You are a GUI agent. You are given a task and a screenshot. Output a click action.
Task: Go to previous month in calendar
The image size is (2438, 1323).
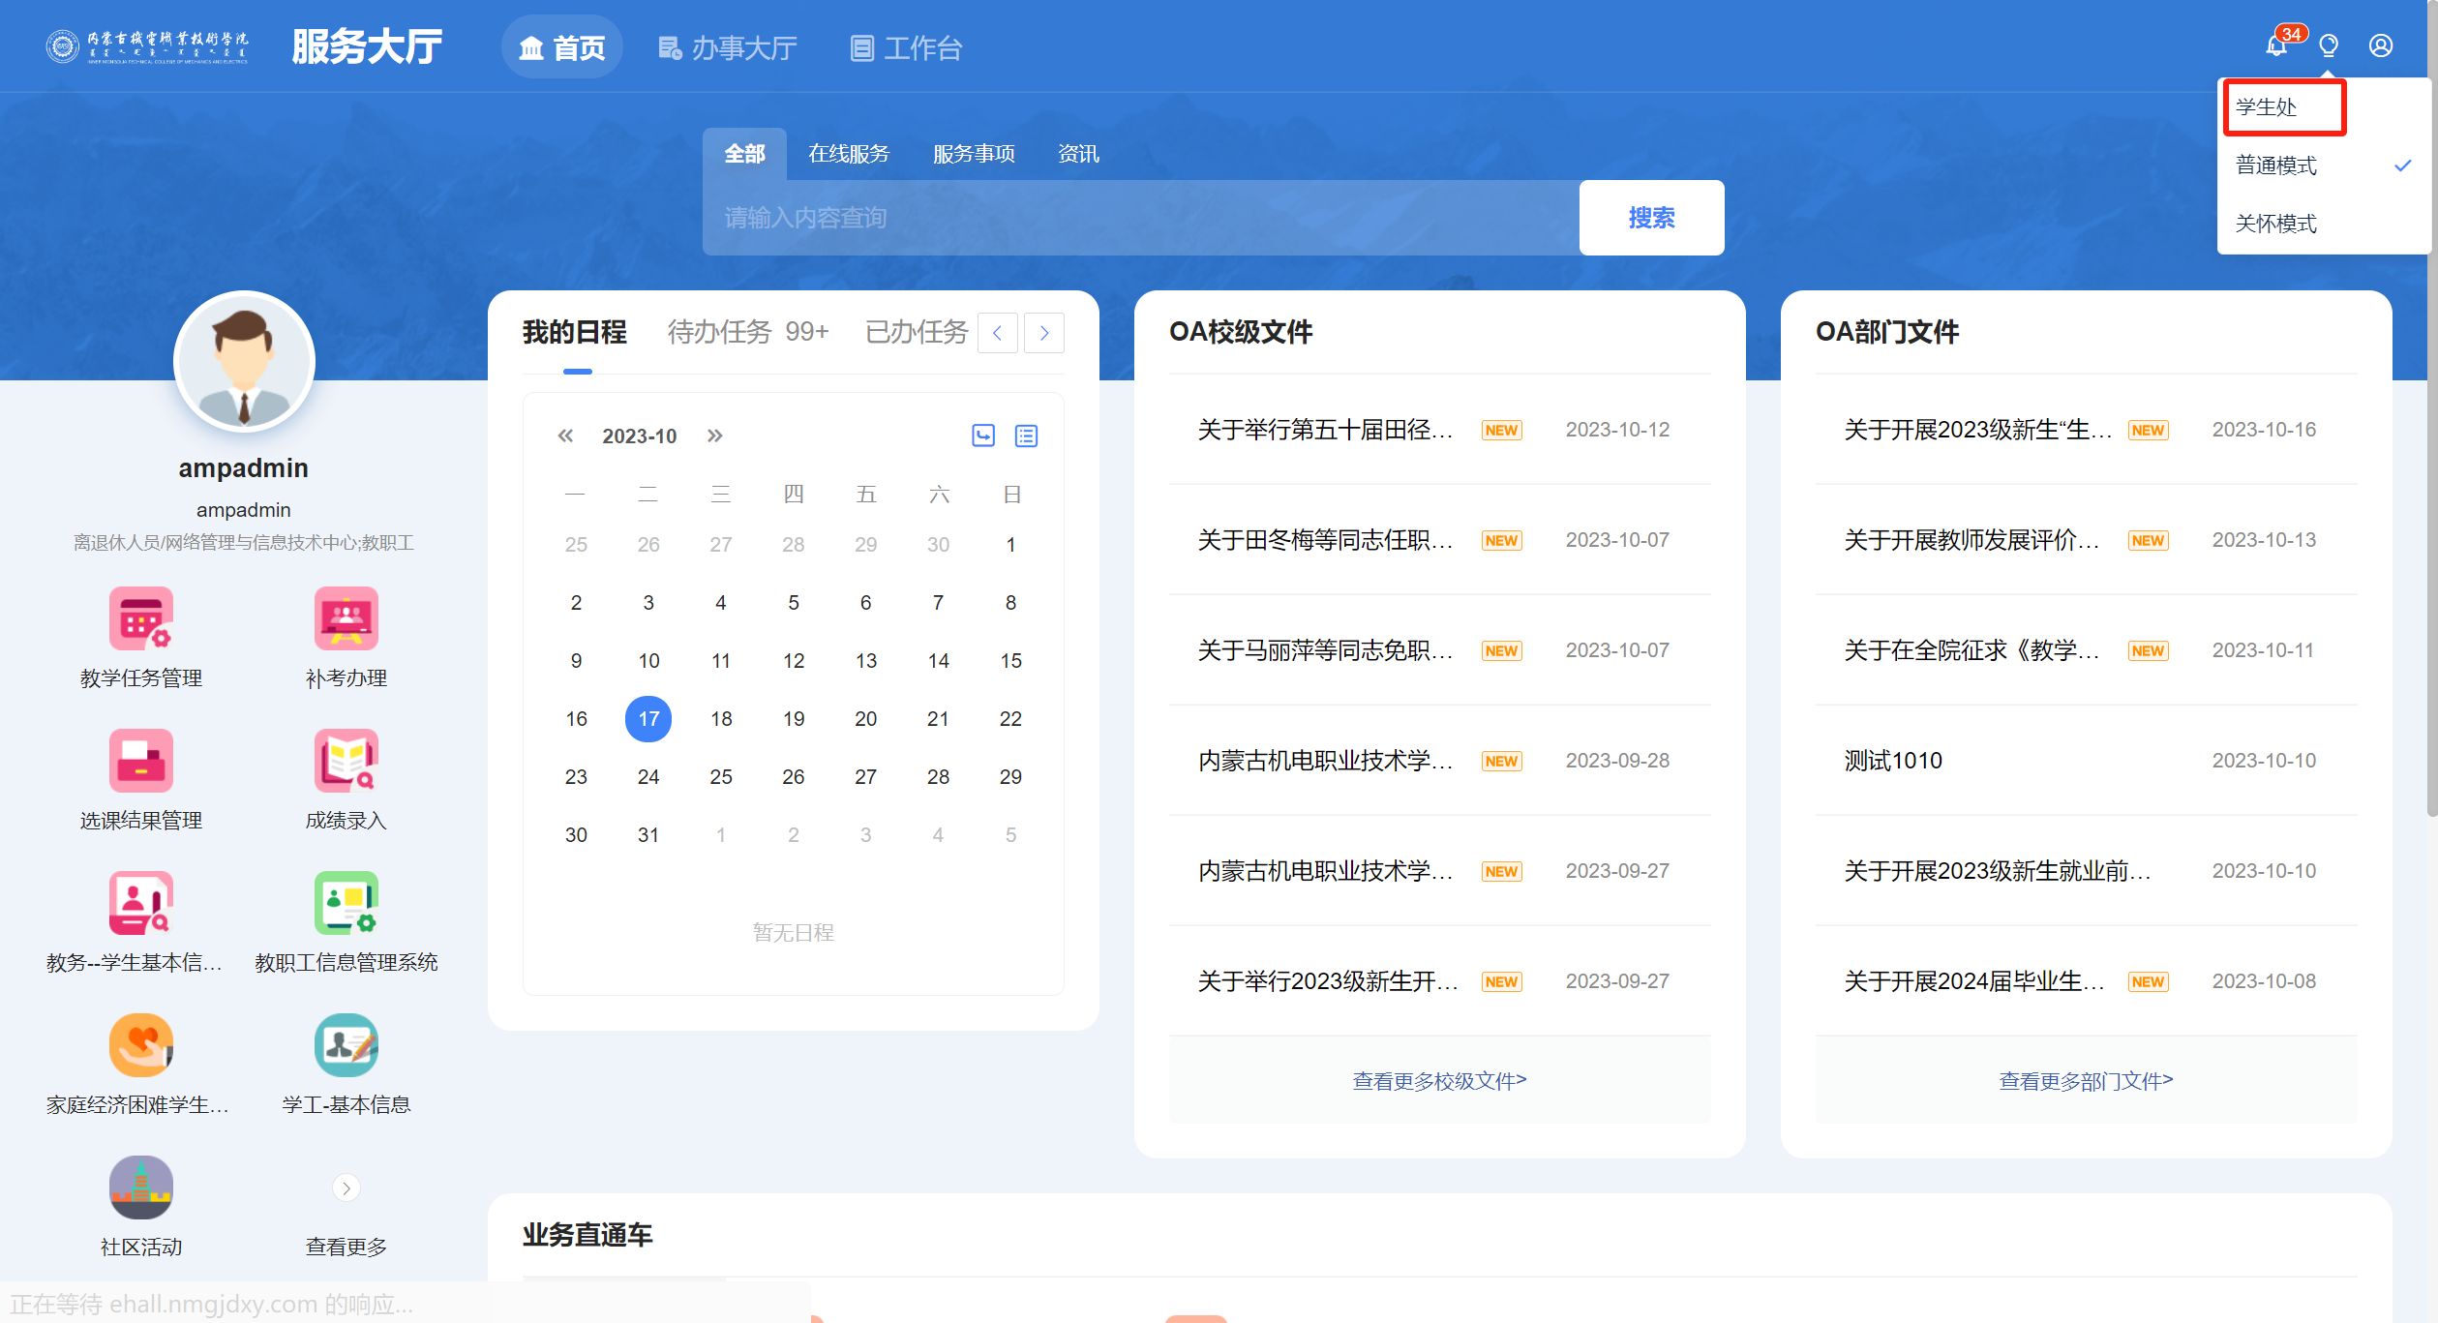click(565, 436)
